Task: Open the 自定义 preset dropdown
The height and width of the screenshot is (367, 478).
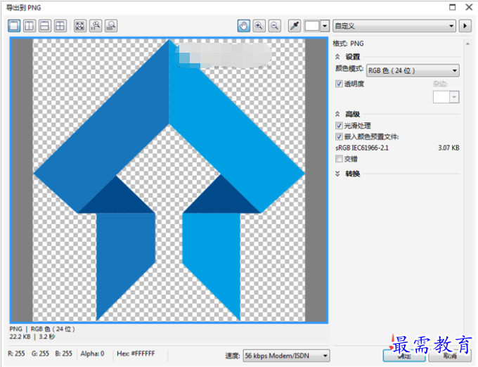Action: (394, 26)
